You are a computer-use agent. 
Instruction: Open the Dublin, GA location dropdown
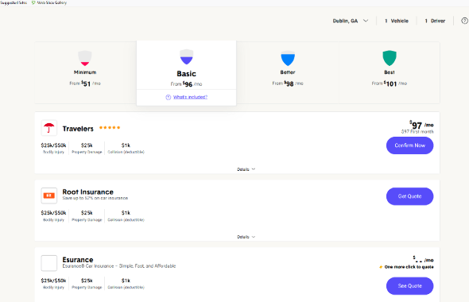(351, 21)
